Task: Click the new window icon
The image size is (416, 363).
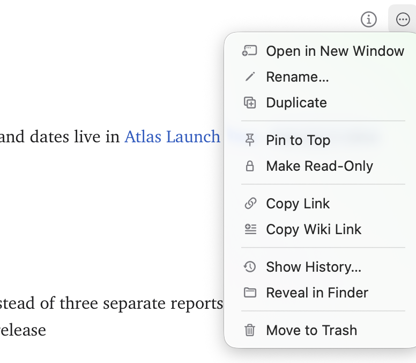Action: coord(249,51)
